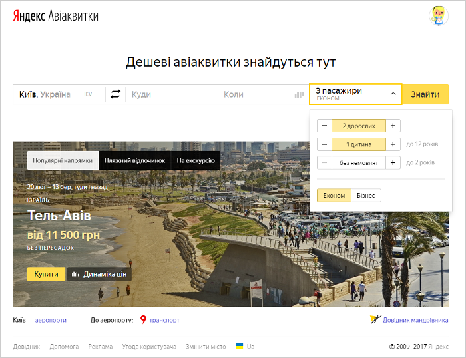Open the транспорт link
This screenshot has height=358, width=466.
164,320
